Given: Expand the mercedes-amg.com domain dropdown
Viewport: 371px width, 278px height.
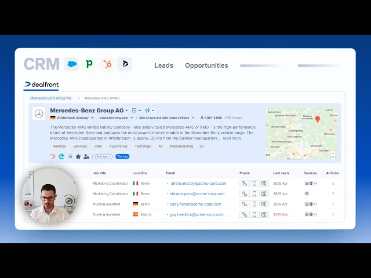Looking at the screenshot, I should pyautogui.click(x=132, y=118).
